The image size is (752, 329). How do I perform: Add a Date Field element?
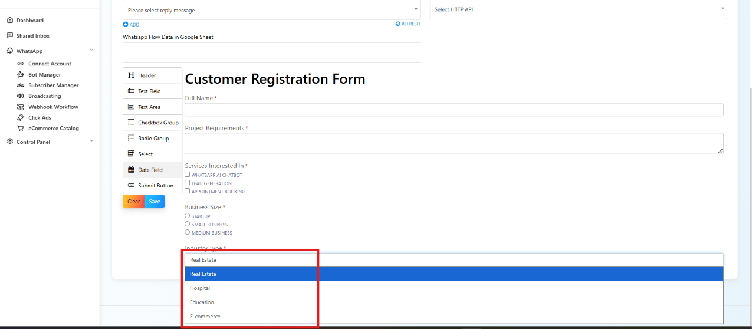(x=153, y=170)
